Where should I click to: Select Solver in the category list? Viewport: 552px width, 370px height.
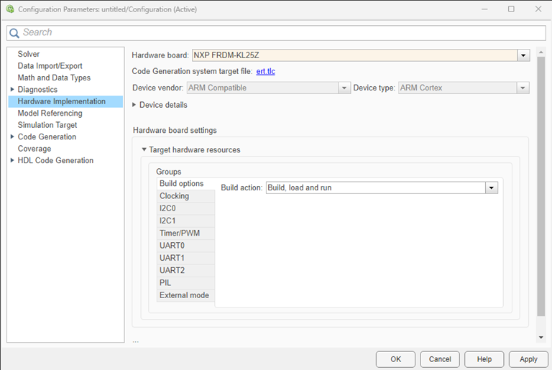pyautogui.click(x=29, y=54)
